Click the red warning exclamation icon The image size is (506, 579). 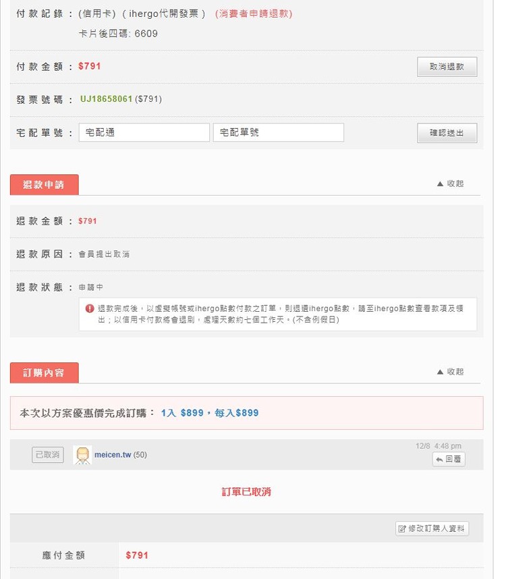click(x=90, y=308)
